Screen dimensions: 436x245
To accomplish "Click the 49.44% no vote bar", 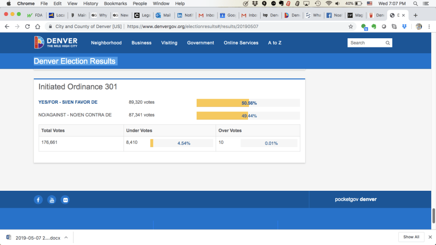I will pos(248,116).
